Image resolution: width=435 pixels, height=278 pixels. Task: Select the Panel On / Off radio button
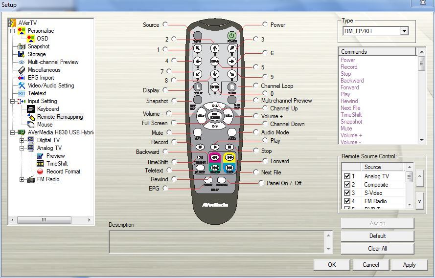point(261,183)
